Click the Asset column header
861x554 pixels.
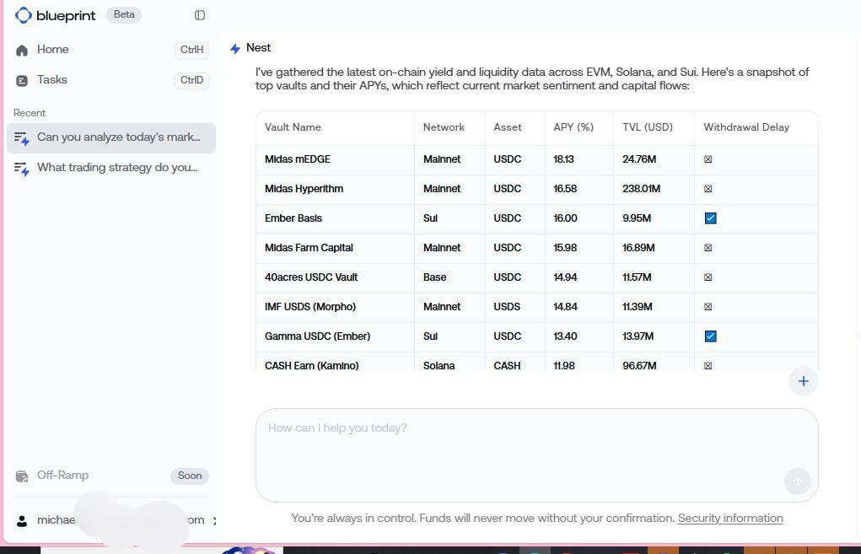tap(508, 127)
